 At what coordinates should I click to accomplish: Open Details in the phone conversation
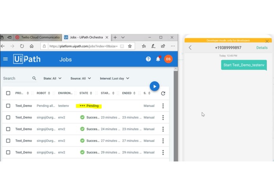(262, 48)
